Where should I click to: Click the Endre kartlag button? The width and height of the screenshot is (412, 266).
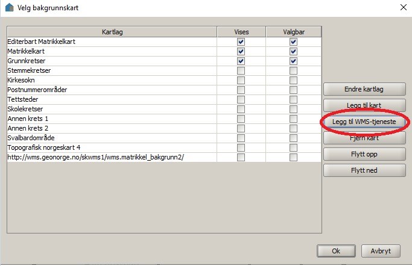coord(364,89)
